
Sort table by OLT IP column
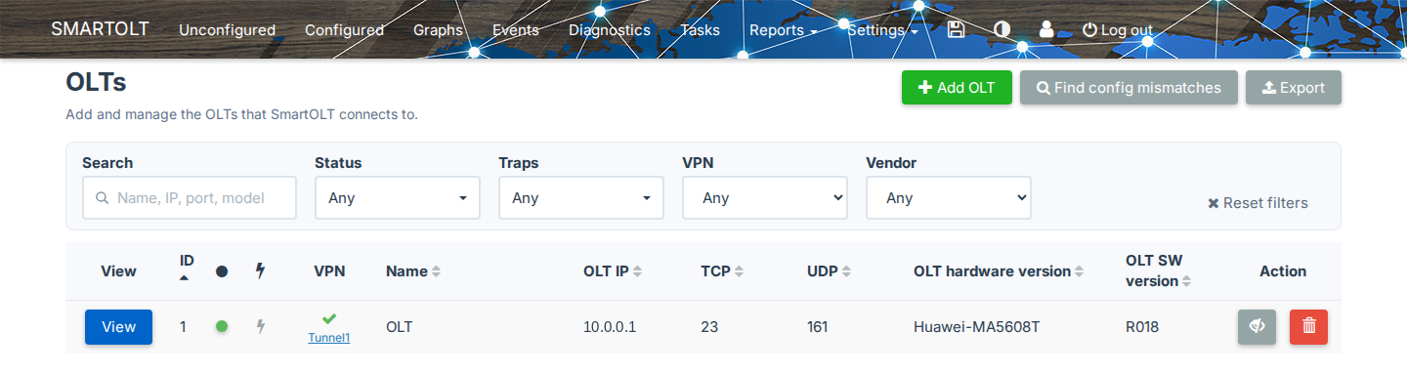point(613,271)
